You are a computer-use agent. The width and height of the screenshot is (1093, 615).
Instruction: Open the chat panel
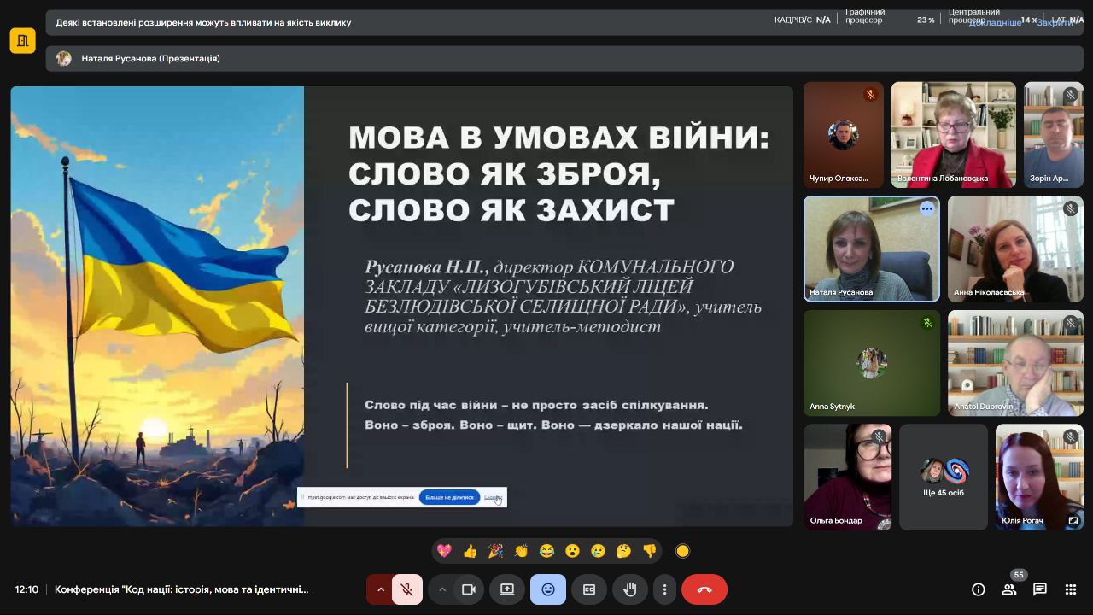click(1040, 589)
